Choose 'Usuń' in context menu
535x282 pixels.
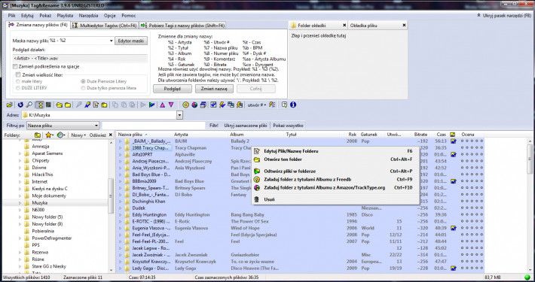(x=335, y=199)
